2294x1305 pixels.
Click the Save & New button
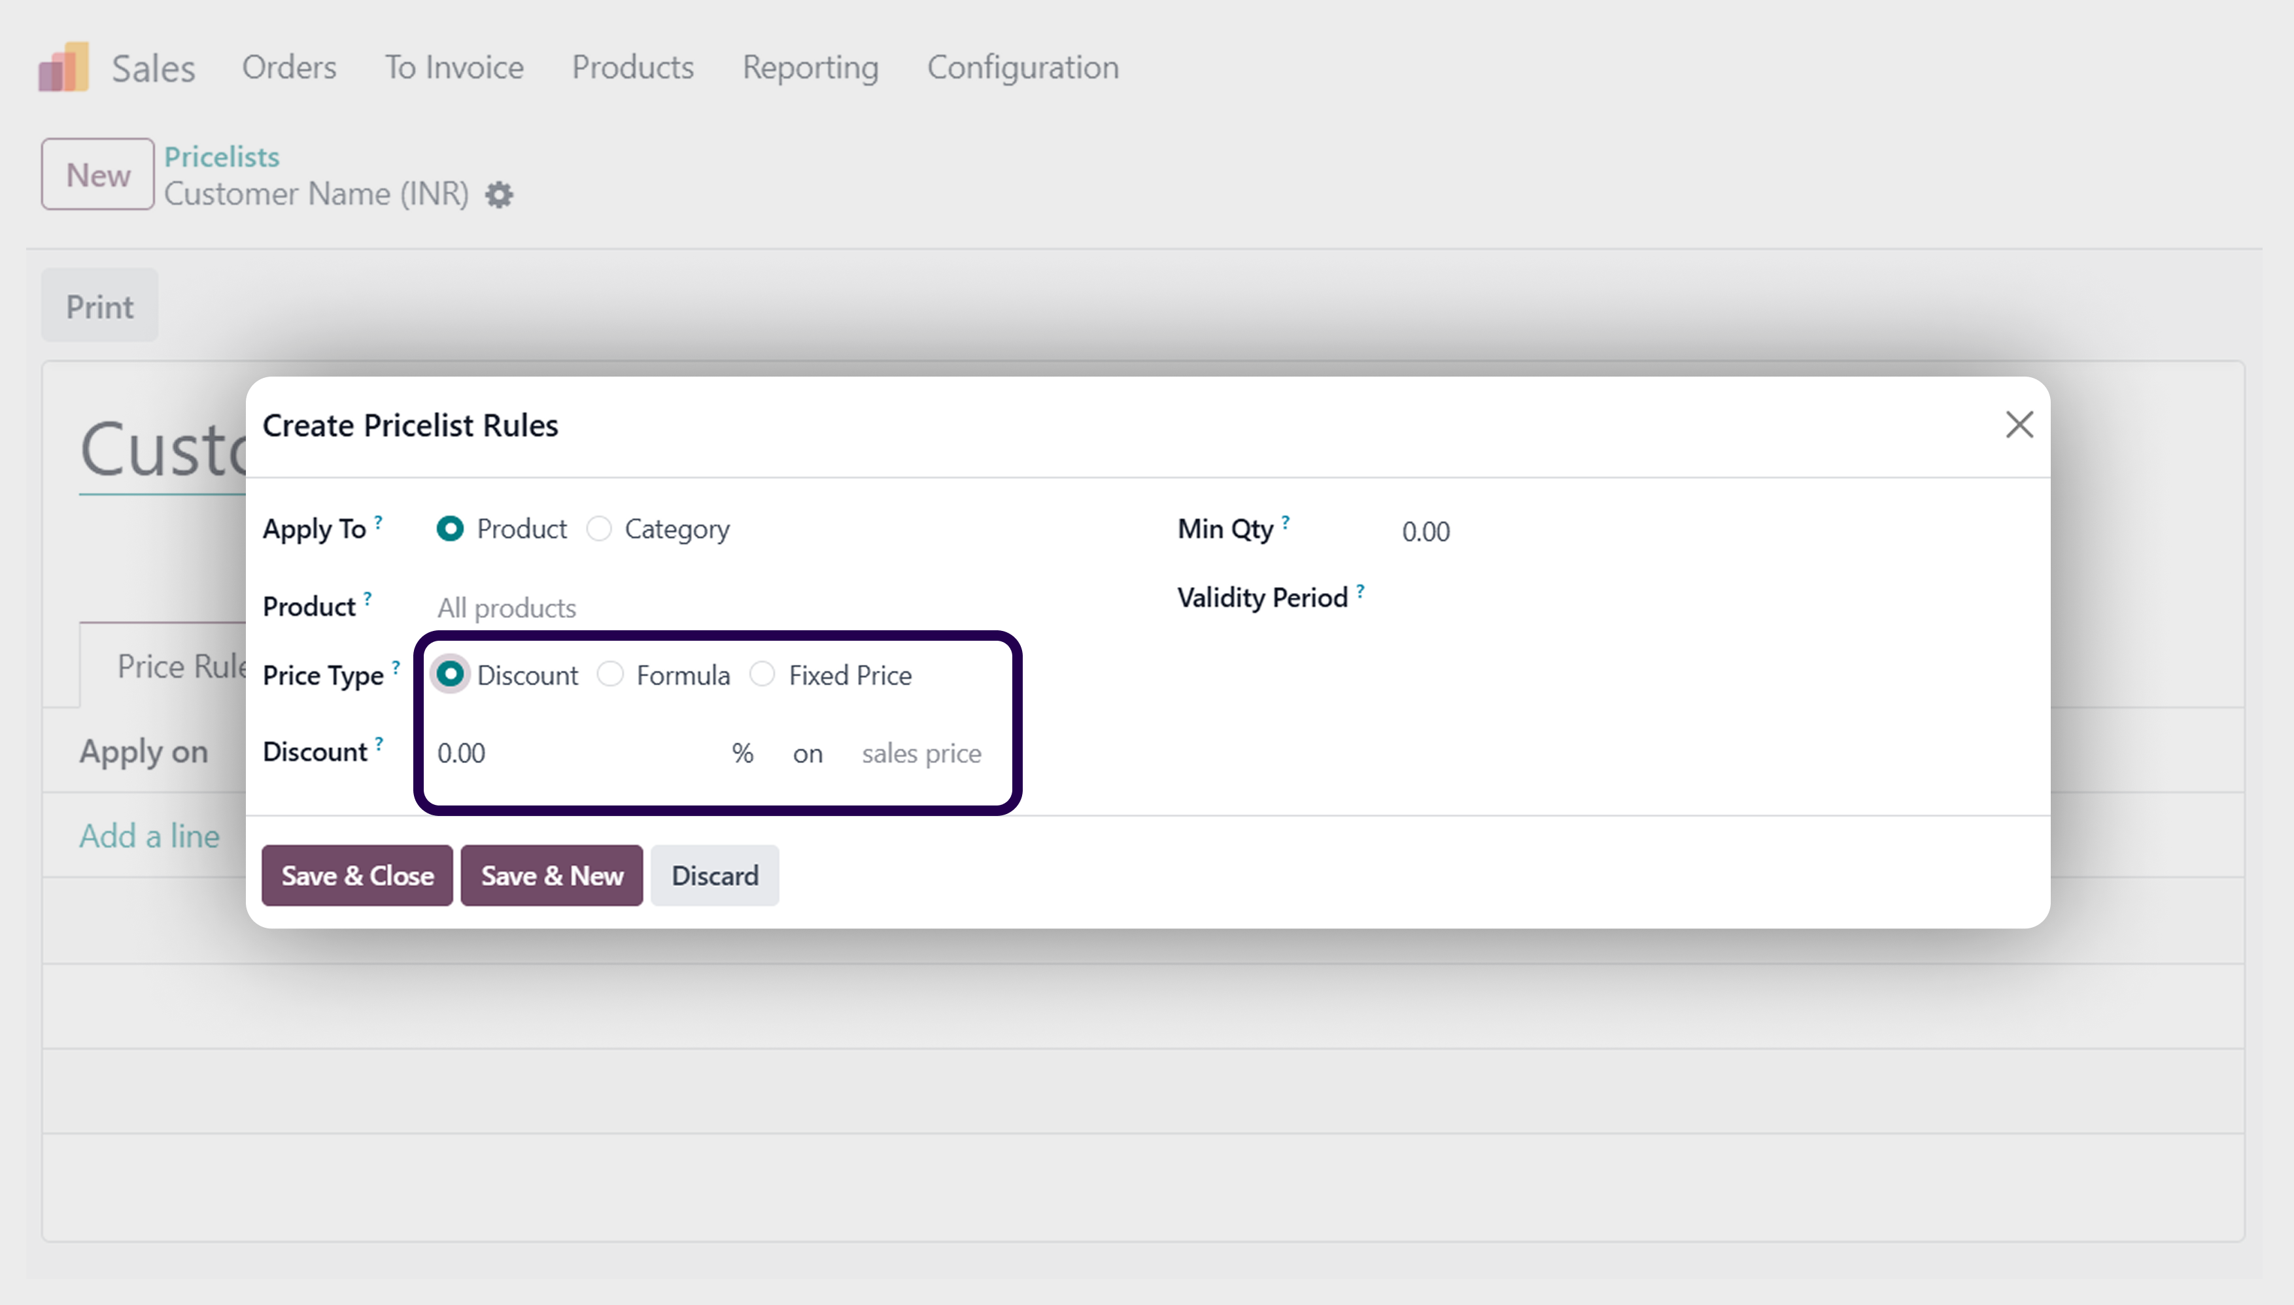(x=552, y=875)
